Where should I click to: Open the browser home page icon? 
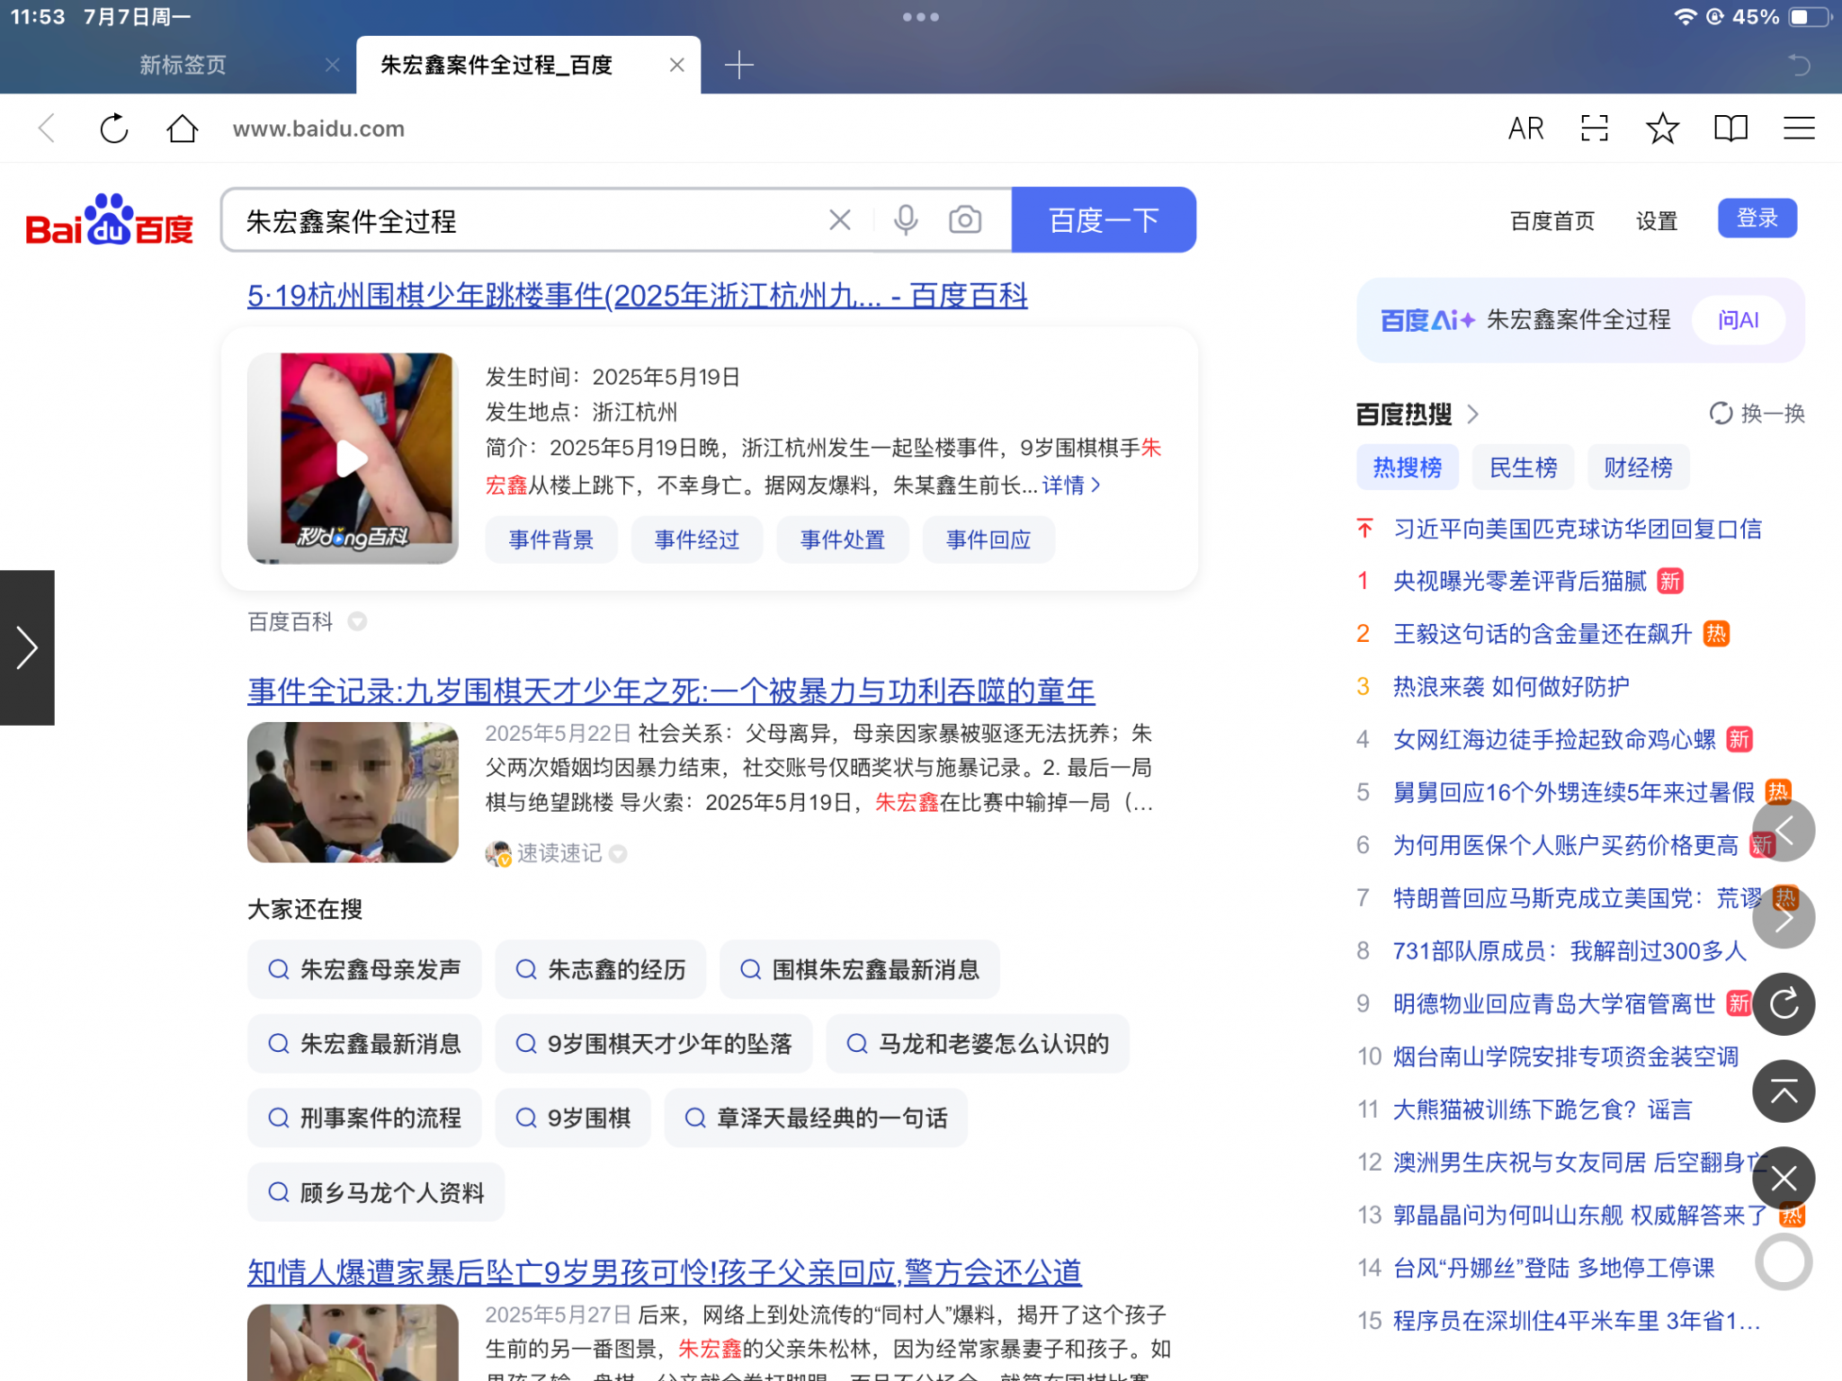[183, 129]
